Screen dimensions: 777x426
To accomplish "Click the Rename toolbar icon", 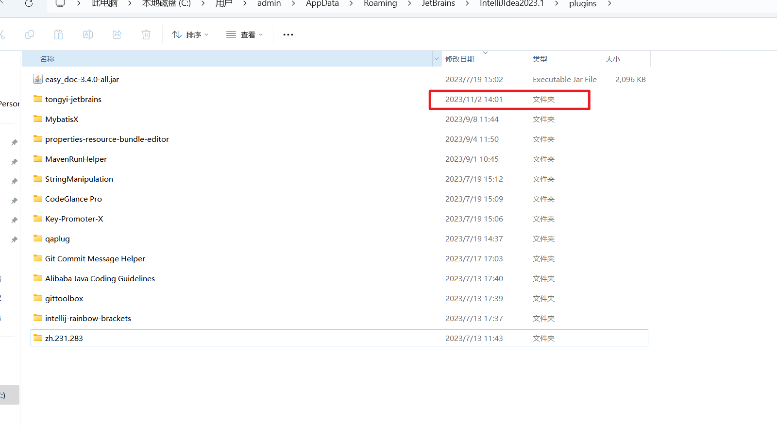I will tap(88, 34).
